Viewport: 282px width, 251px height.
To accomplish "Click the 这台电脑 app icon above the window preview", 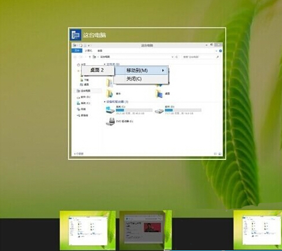I will 75,35.
